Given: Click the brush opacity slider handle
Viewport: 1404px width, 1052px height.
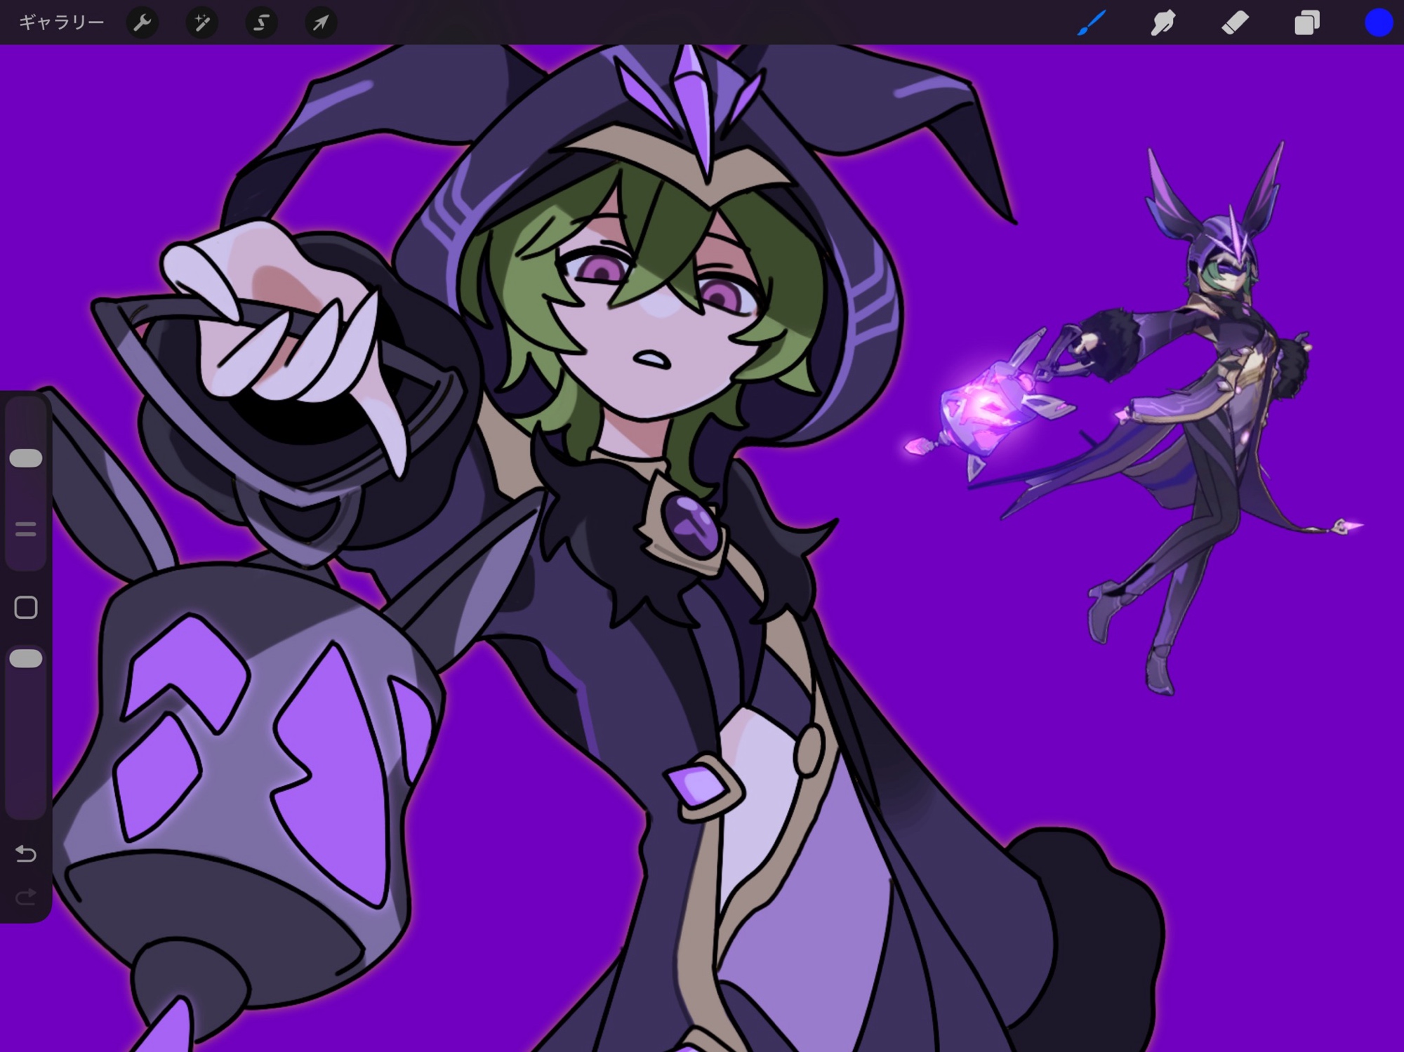Looking at the screenshot, I should 26,658.
